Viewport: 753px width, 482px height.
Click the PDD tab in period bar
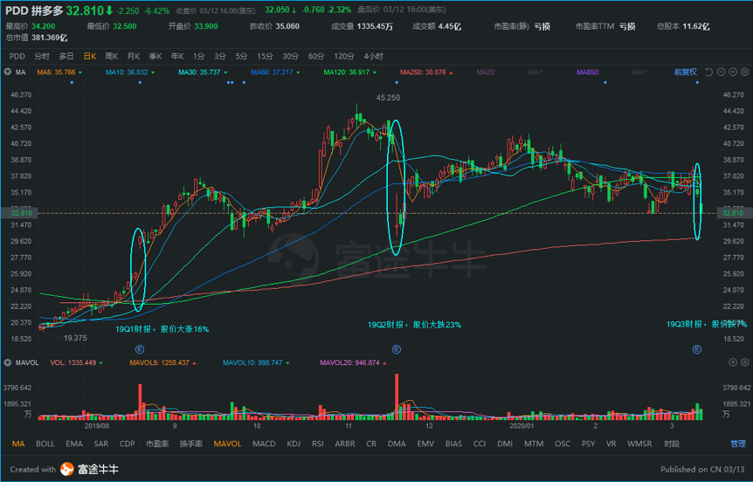tap(17, 56)
